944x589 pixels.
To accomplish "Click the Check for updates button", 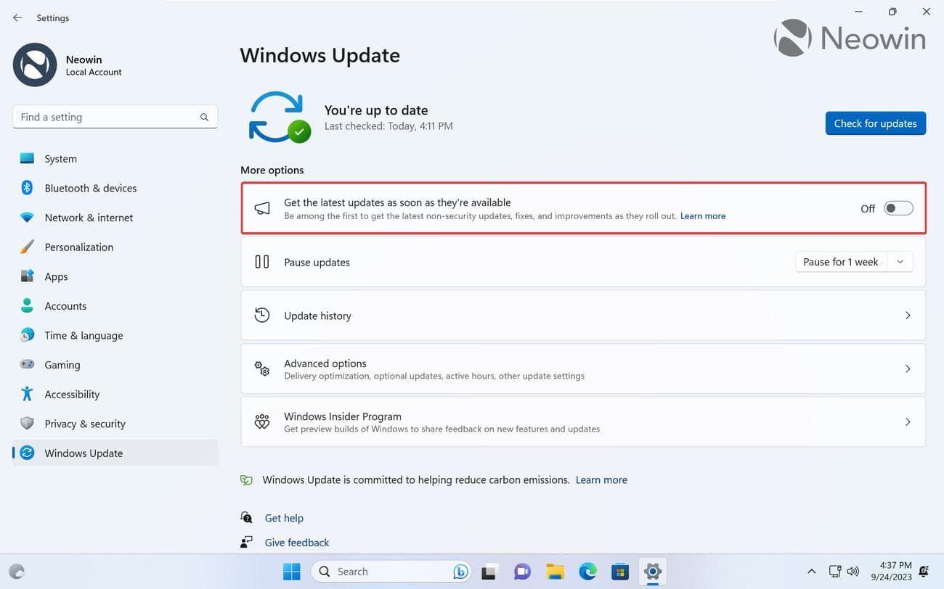I will [x=875, y=123].
